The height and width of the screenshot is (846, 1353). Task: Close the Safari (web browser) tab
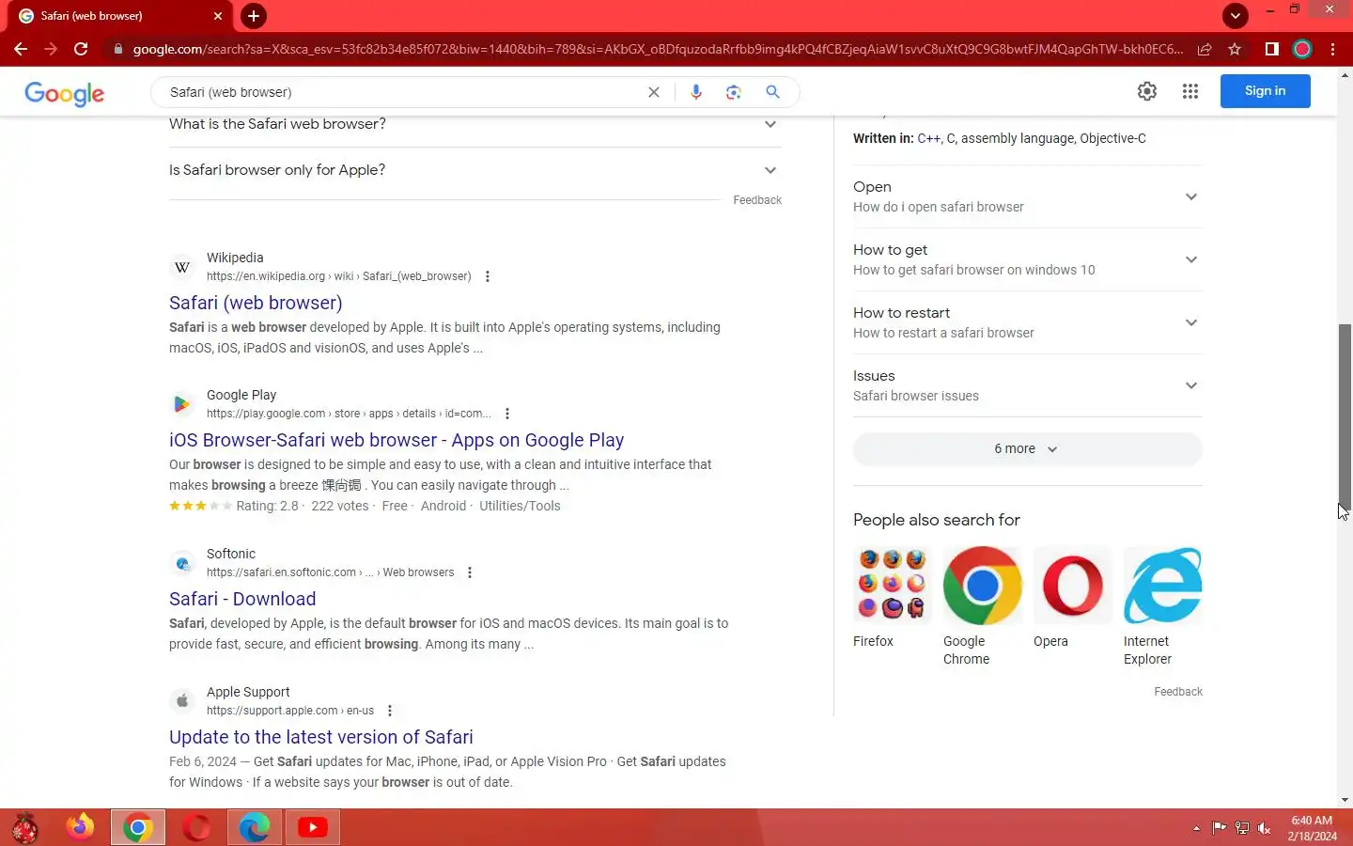218,16
